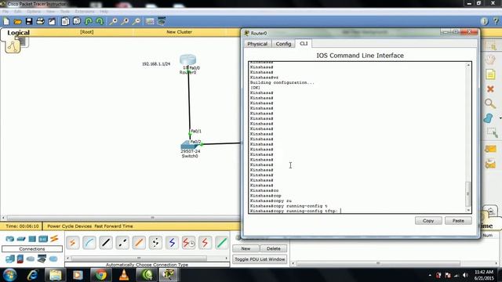Select the Inspect magnifier tool

click(x=490, y=103)
